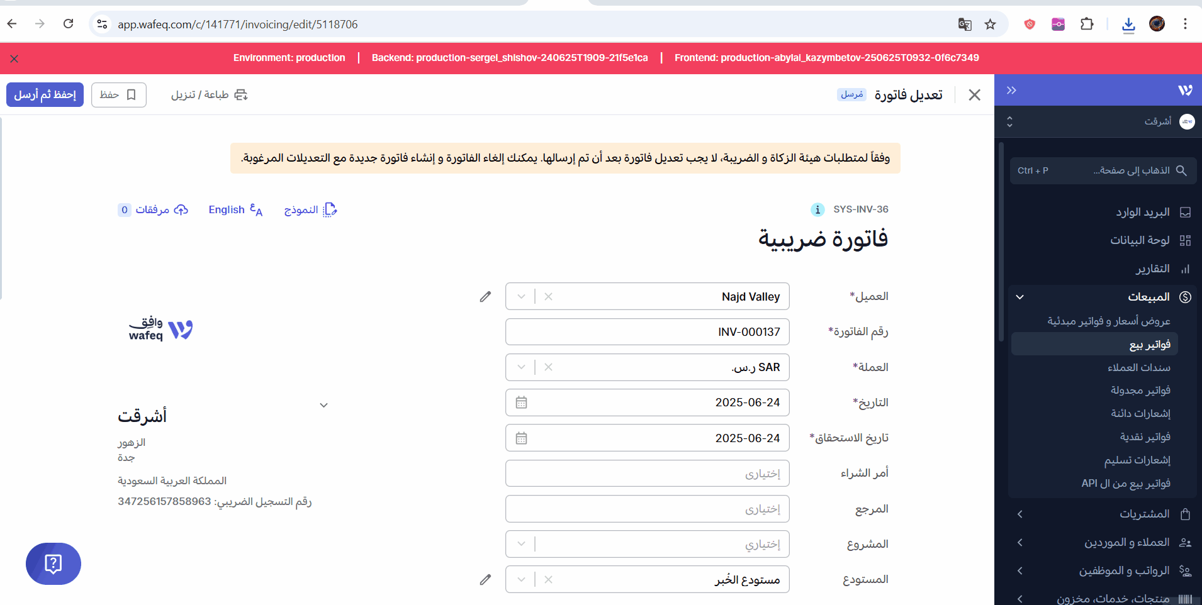The height and width of the screenshot is (605, 1202).
Task: Click the invoice number input field
Action: (647, 331)
